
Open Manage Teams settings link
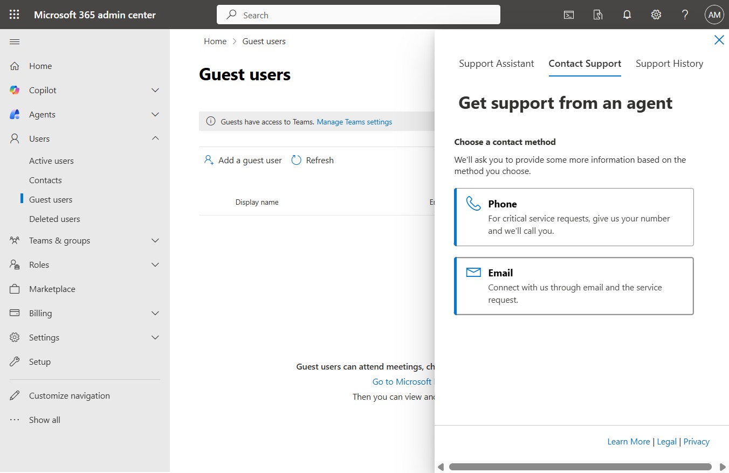354,122
